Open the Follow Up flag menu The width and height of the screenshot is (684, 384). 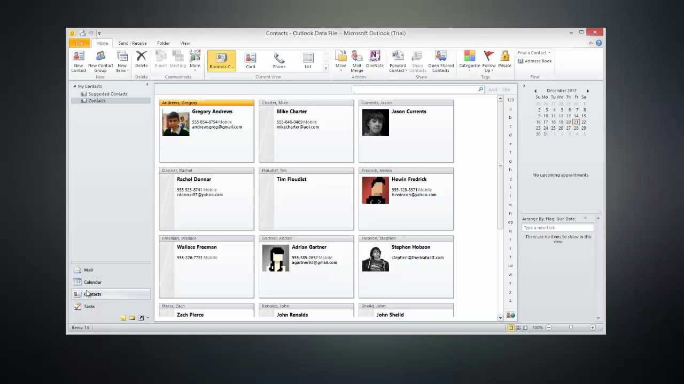(x=488, y=61)
